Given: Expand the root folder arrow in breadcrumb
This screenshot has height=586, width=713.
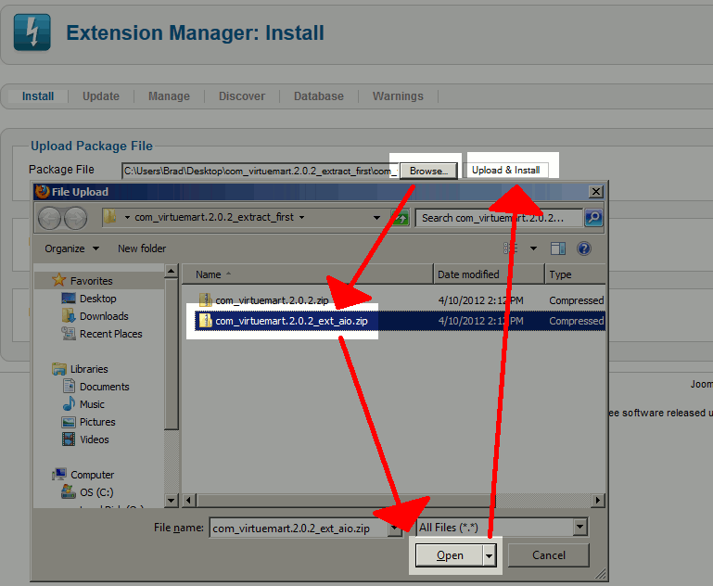Looking at the screenshot, I should coord(127,217).
